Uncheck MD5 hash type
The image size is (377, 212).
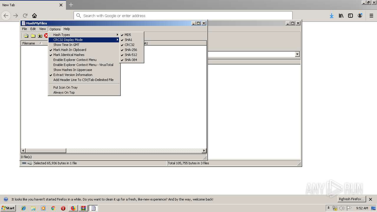coord(132,35)
